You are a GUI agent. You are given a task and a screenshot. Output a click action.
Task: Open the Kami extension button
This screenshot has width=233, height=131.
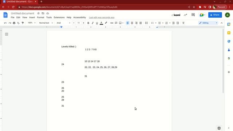176,15
